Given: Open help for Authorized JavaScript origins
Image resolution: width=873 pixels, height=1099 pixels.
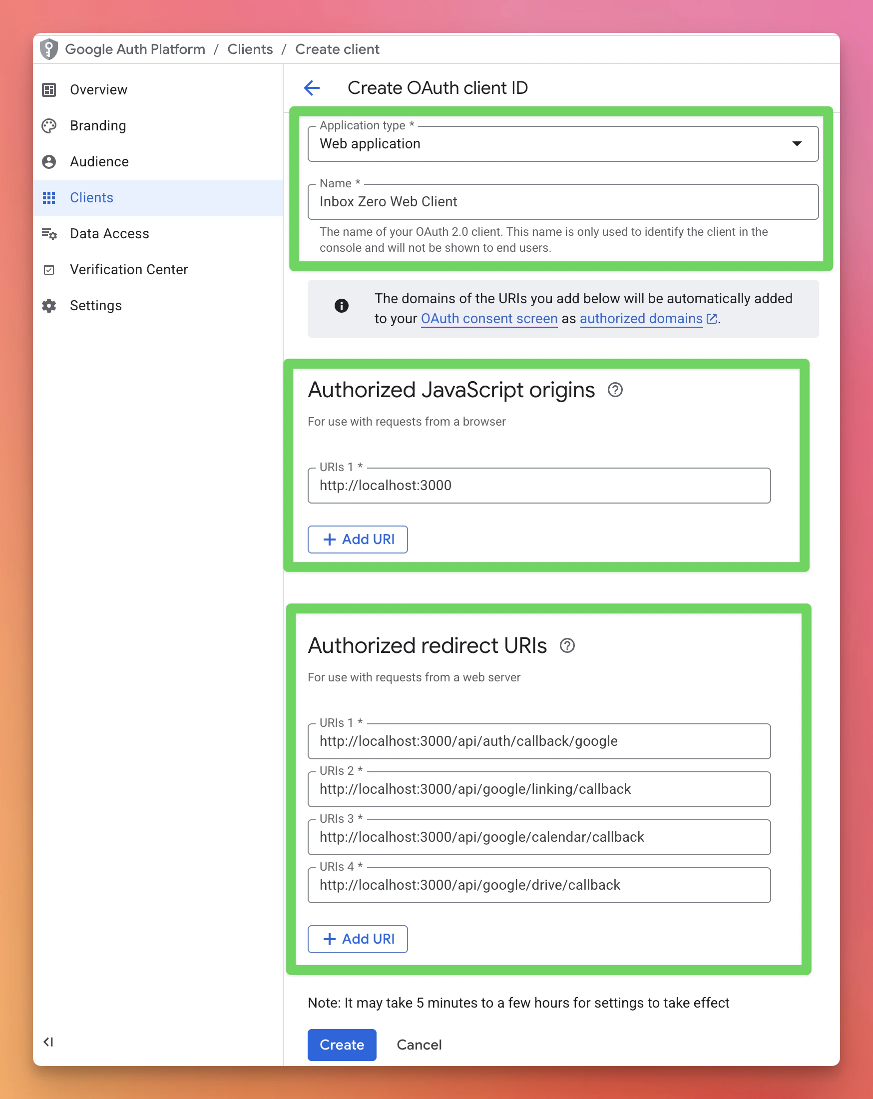Looking at the screenshot, I should [615, 391].
